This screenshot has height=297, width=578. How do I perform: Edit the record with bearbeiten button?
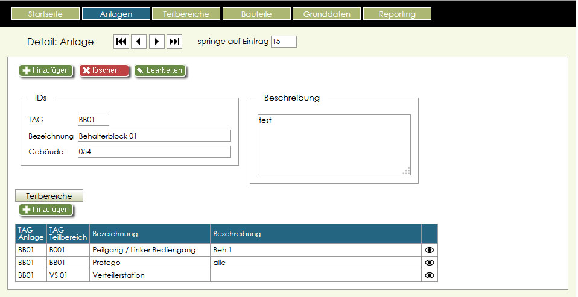coord(159,70)
